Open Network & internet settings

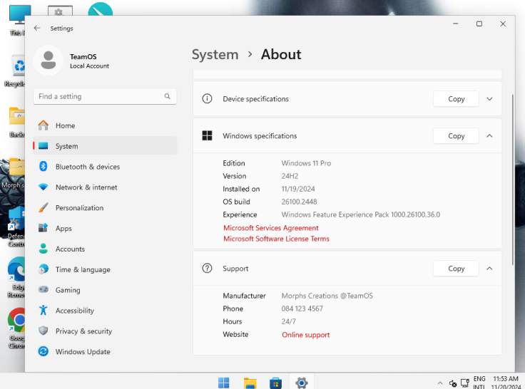pyautogui.click(x=105, y=187)
